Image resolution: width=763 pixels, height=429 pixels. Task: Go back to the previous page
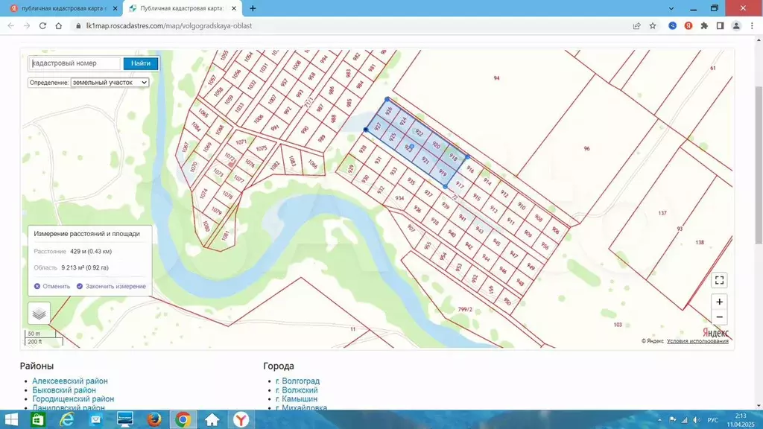[10, 26]
